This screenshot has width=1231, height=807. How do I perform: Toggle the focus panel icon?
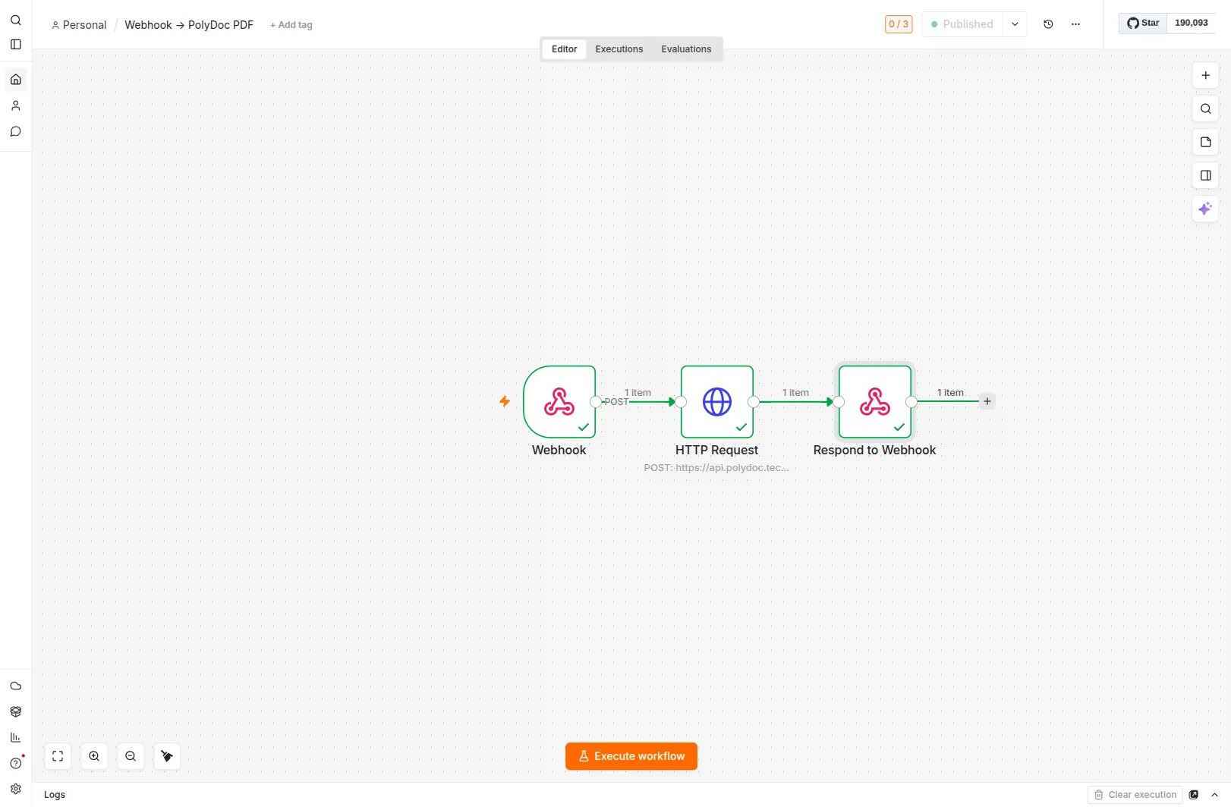(x=1205, y=175)
